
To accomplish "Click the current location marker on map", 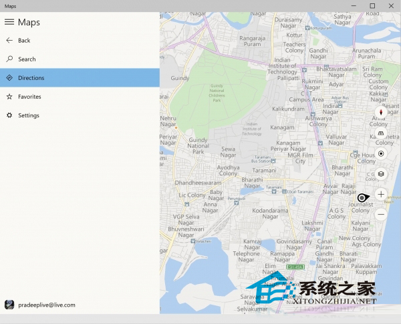I will click(363, 198).
